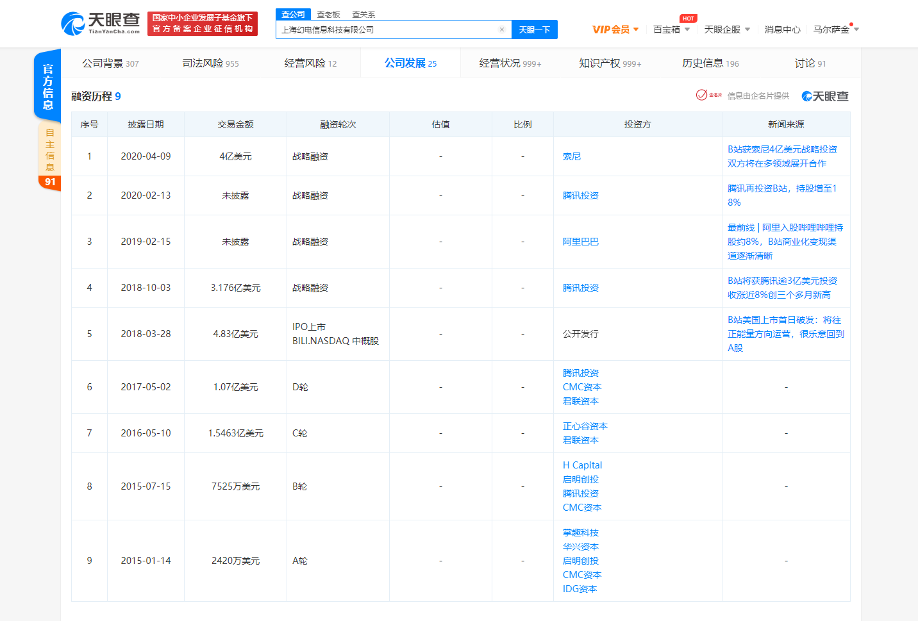Viewport: 918px width, 621px height.
Task: Switch to the 历史信息 tab
Action: (710, 63)
